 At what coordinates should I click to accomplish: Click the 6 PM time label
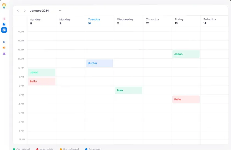[x=21, y=122]
